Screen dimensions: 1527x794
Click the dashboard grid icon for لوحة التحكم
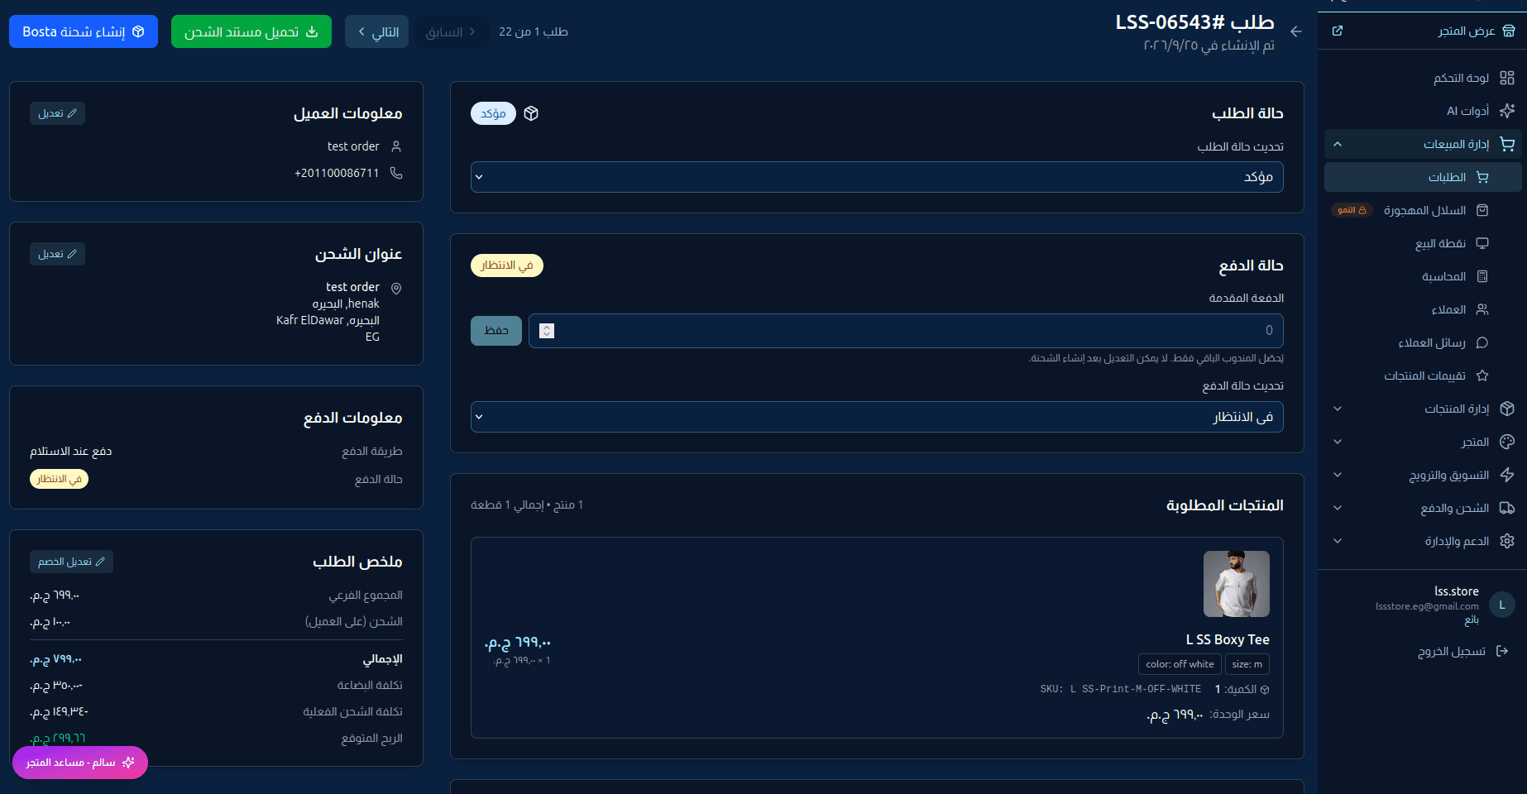[x=1507, y=78]
